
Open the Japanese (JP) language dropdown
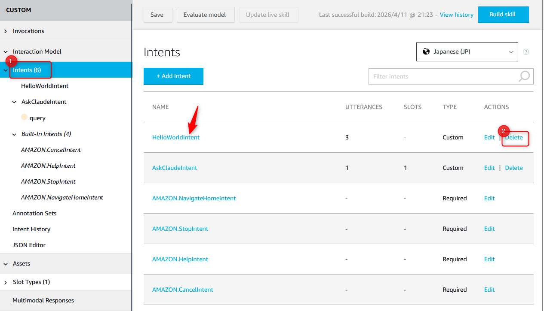(x=467, y=52)
